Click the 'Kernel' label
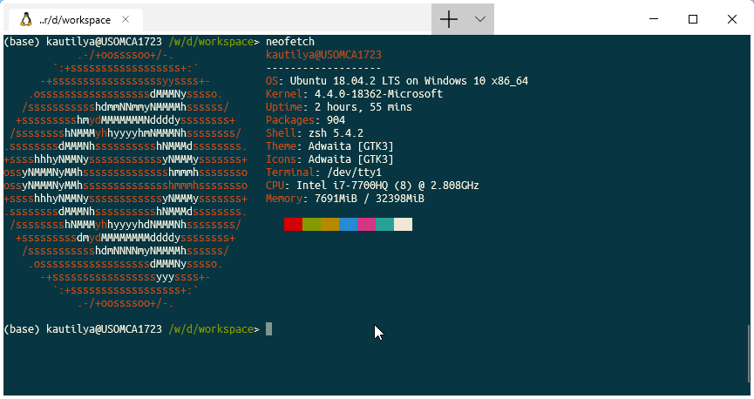 284,94
